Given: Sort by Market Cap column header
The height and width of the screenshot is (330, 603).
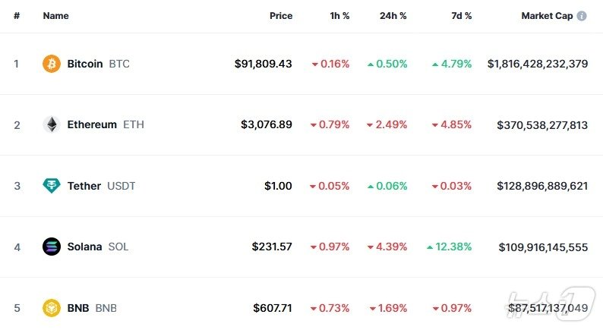Looking at the screenshot, I should (x=546, y=16).
